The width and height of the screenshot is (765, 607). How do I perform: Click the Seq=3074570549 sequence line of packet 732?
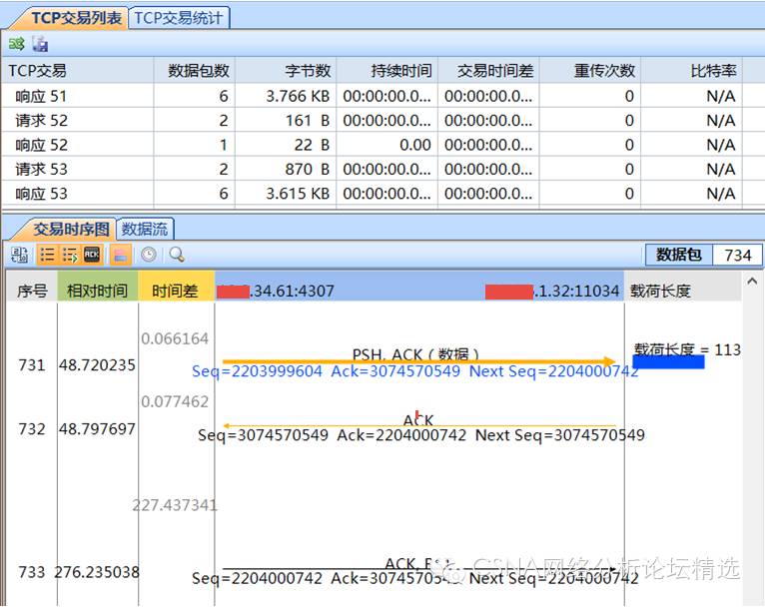point(421,435)
